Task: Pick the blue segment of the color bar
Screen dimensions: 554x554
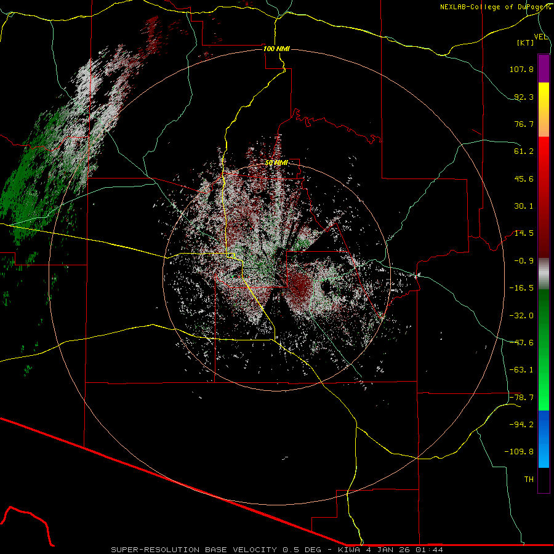Action: [x=544, y=439]
